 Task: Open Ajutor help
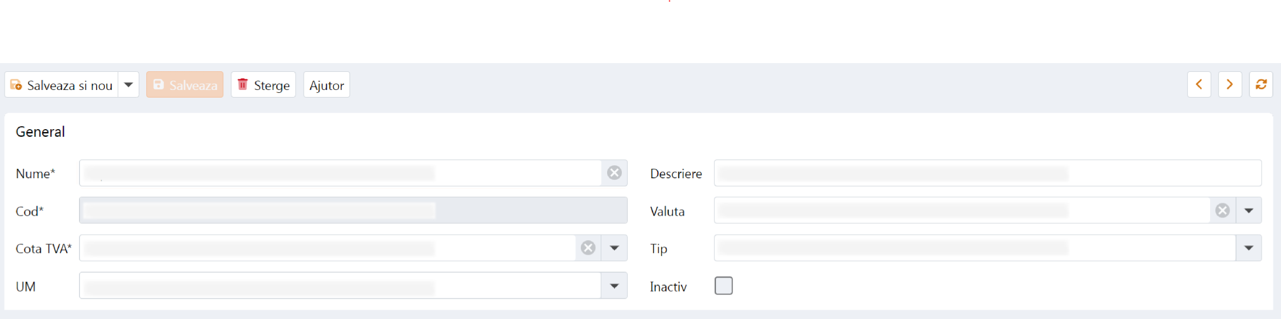tap(327, 85)
